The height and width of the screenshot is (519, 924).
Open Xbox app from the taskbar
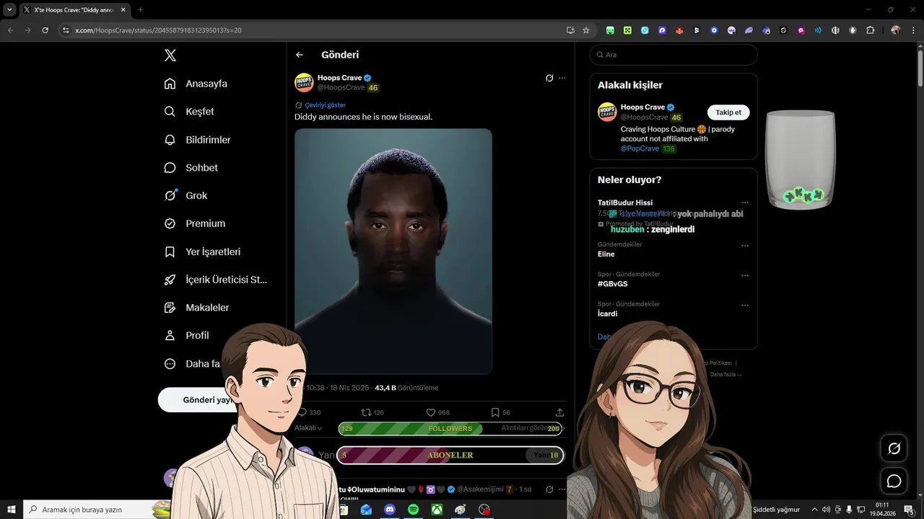click(437, 510)
